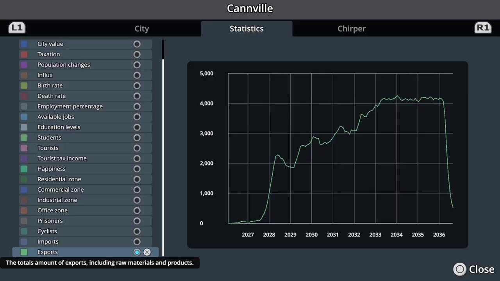Screen dimensions: 500x281
Task: Select the Industrial zone radio button
Action: coord(137,200)
